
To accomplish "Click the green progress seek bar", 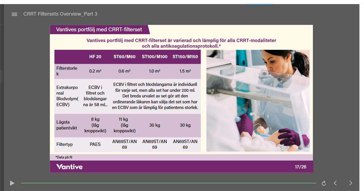I will coord(169,183).
